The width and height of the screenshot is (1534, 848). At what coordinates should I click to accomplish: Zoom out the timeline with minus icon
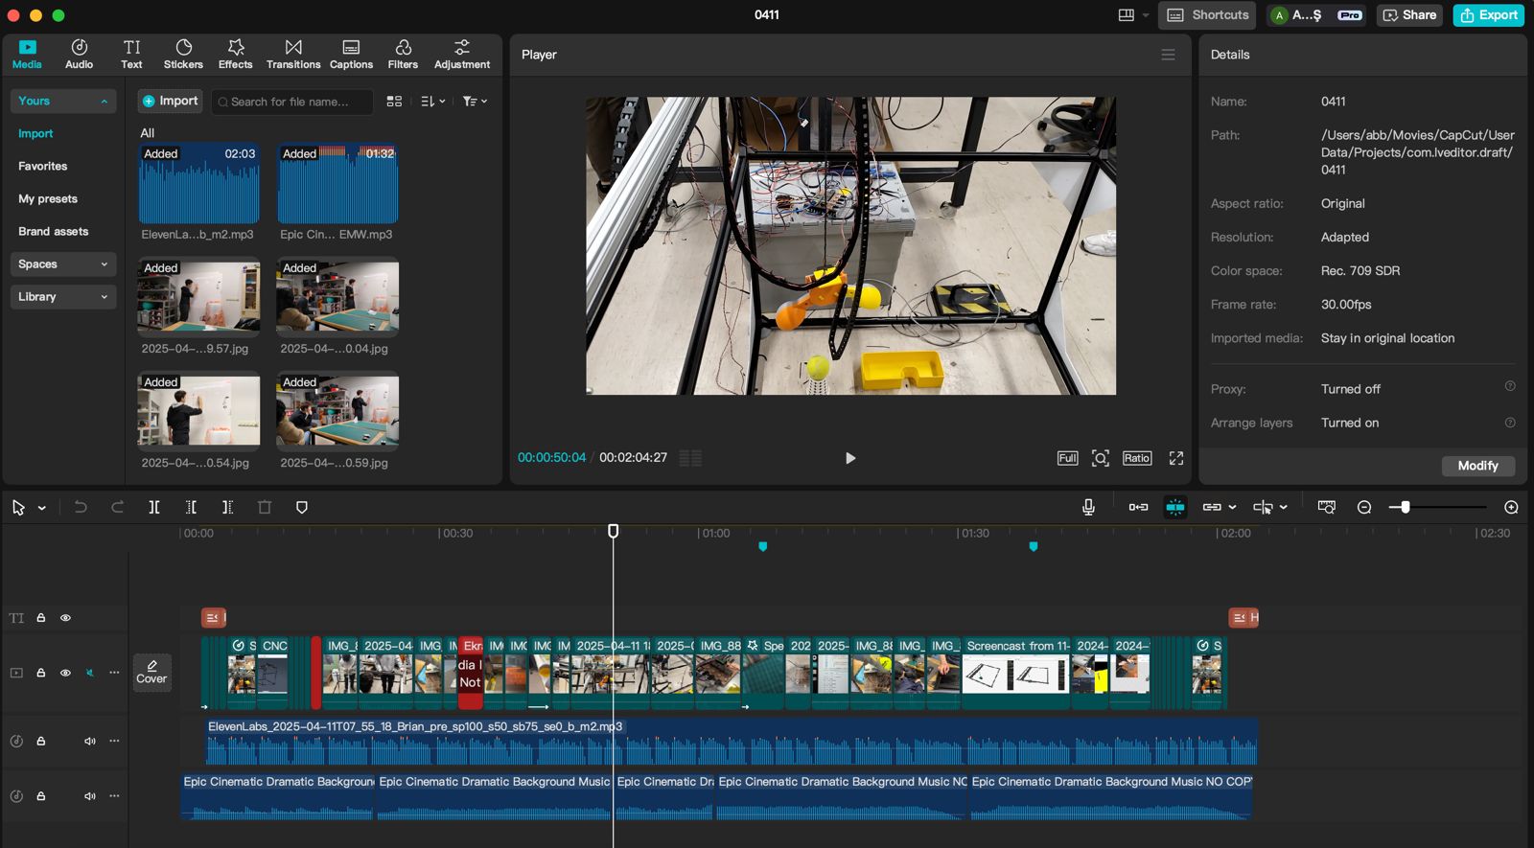click(x=1364, y=507)
